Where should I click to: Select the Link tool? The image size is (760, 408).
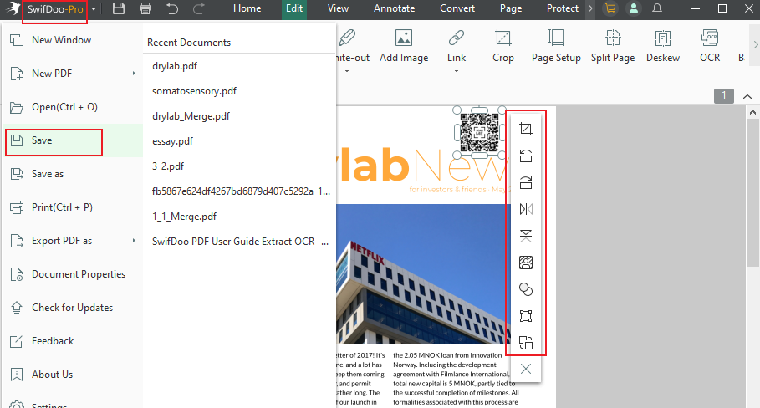457,47
